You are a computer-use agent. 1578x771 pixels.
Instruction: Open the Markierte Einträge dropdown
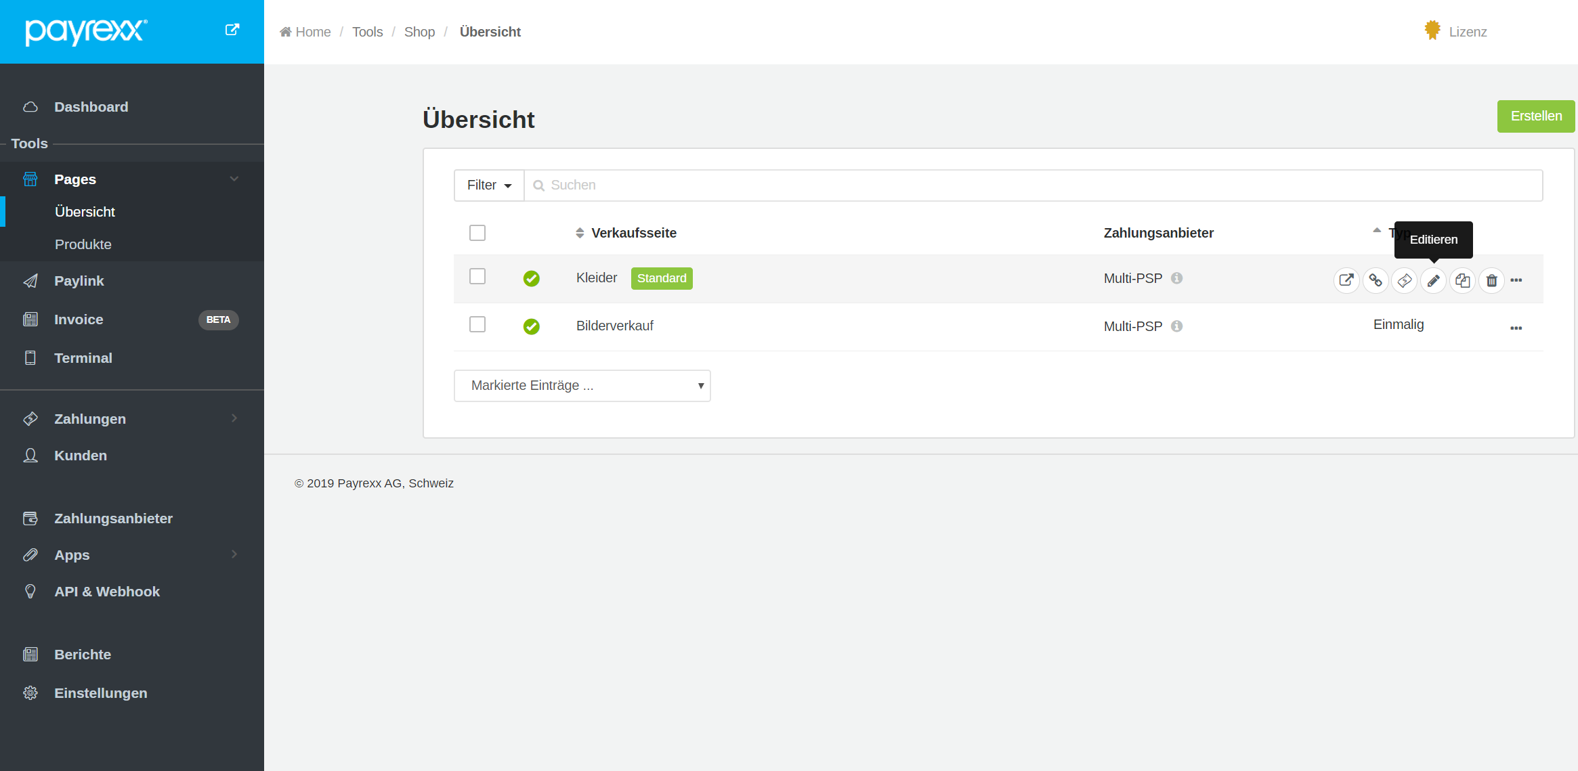[582, 385]
